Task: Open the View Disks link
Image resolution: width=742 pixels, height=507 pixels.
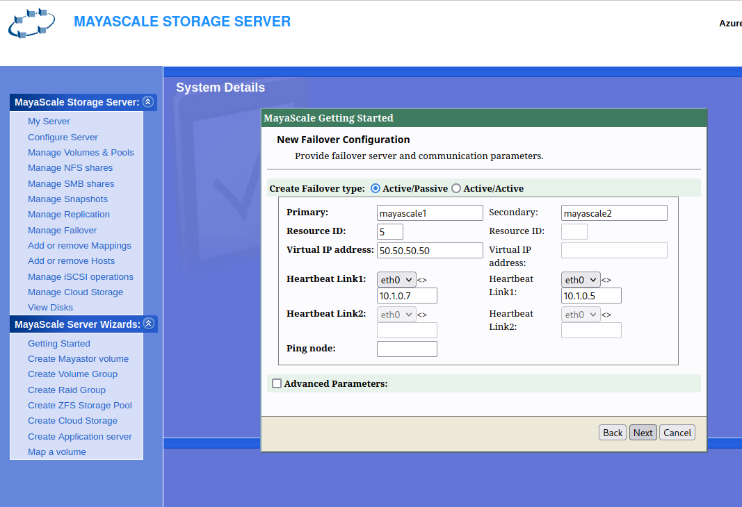Action: click(50, 308)
